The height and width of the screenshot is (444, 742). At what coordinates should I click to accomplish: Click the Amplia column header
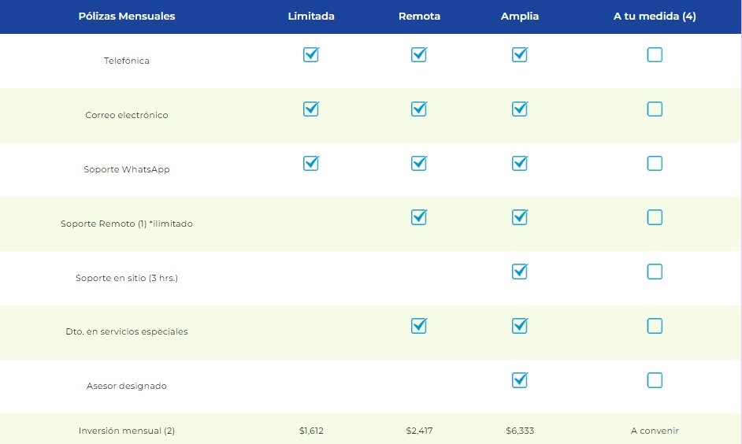(520, 17)
